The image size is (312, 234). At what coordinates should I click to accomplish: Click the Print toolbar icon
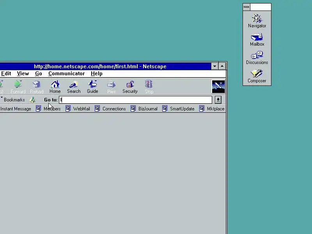coord(111,87)
